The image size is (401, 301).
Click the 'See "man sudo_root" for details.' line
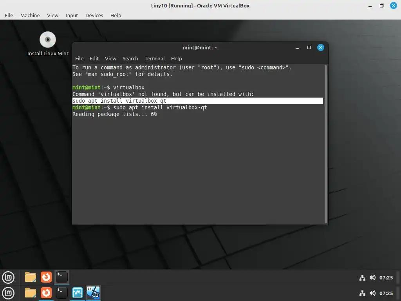point(123,74)
